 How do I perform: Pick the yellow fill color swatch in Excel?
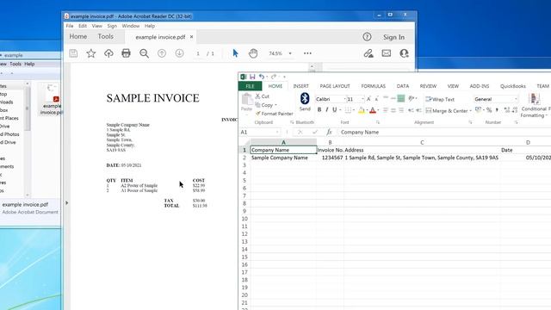coord(362,110)
